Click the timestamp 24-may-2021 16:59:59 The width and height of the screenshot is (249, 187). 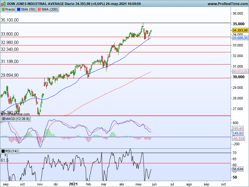click(123, 4)
